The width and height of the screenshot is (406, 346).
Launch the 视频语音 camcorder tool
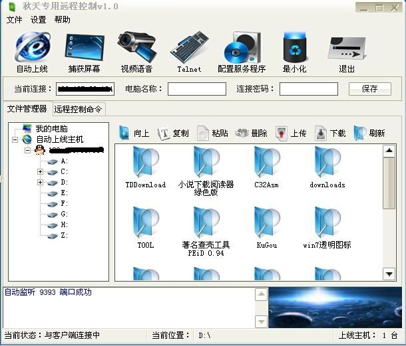pyautogui.click(x=136, y=48)
